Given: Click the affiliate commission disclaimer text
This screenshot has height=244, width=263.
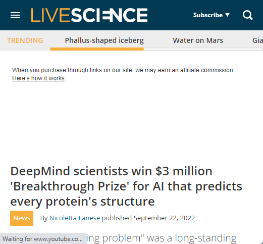Looking at the screenshot, I should [123, 70].
